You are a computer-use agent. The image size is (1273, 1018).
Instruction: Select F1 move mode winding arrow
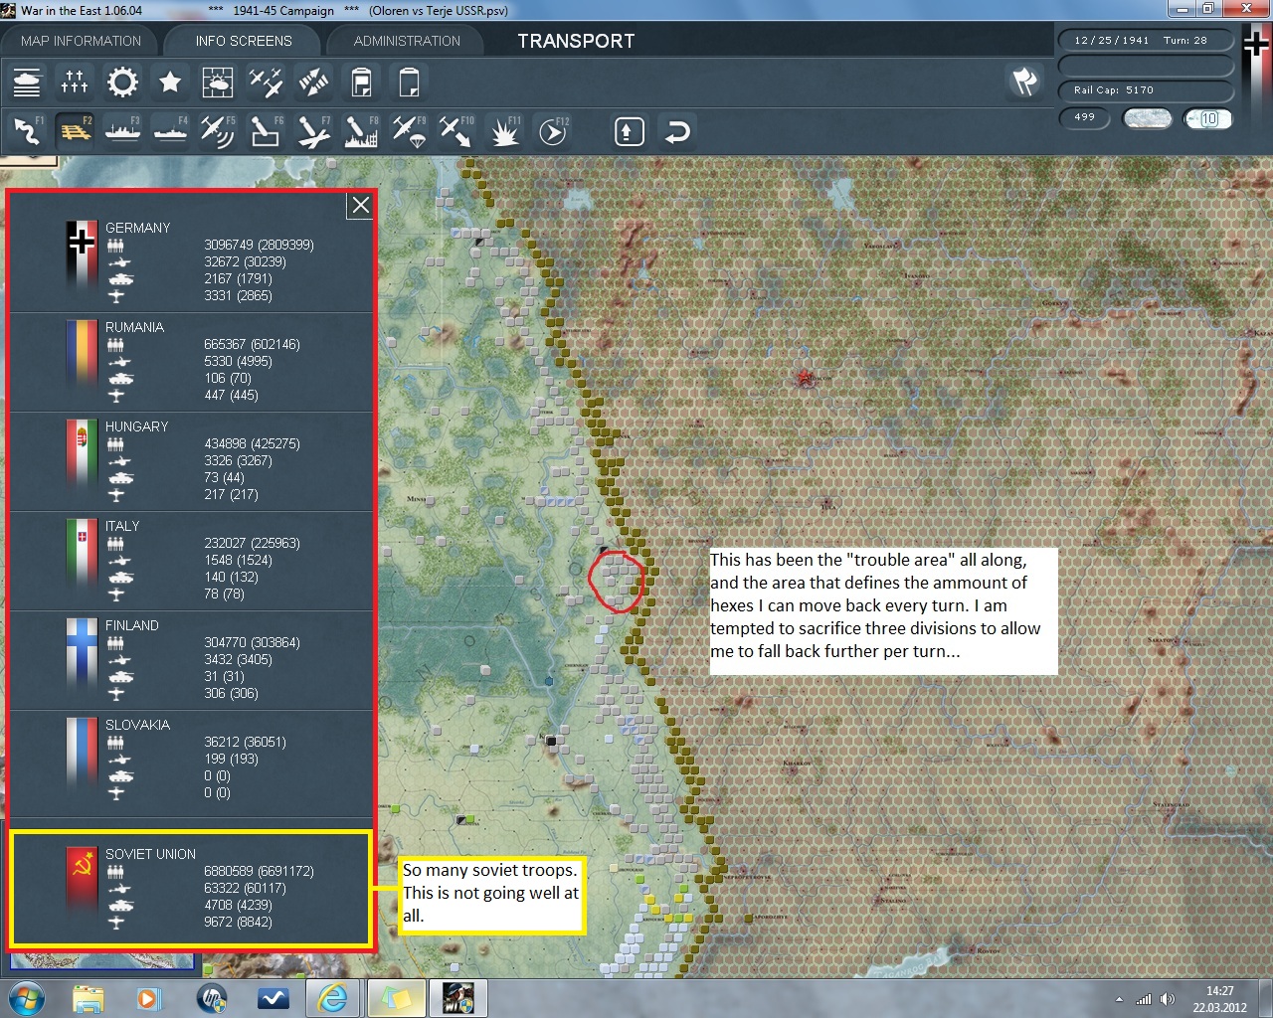[27, 131]
